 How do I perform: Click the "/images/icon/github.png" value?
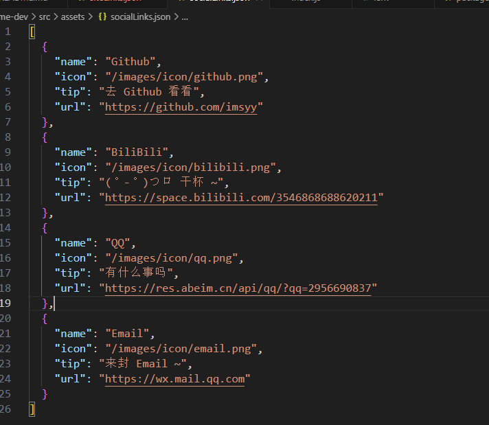[x=185, y=77]
